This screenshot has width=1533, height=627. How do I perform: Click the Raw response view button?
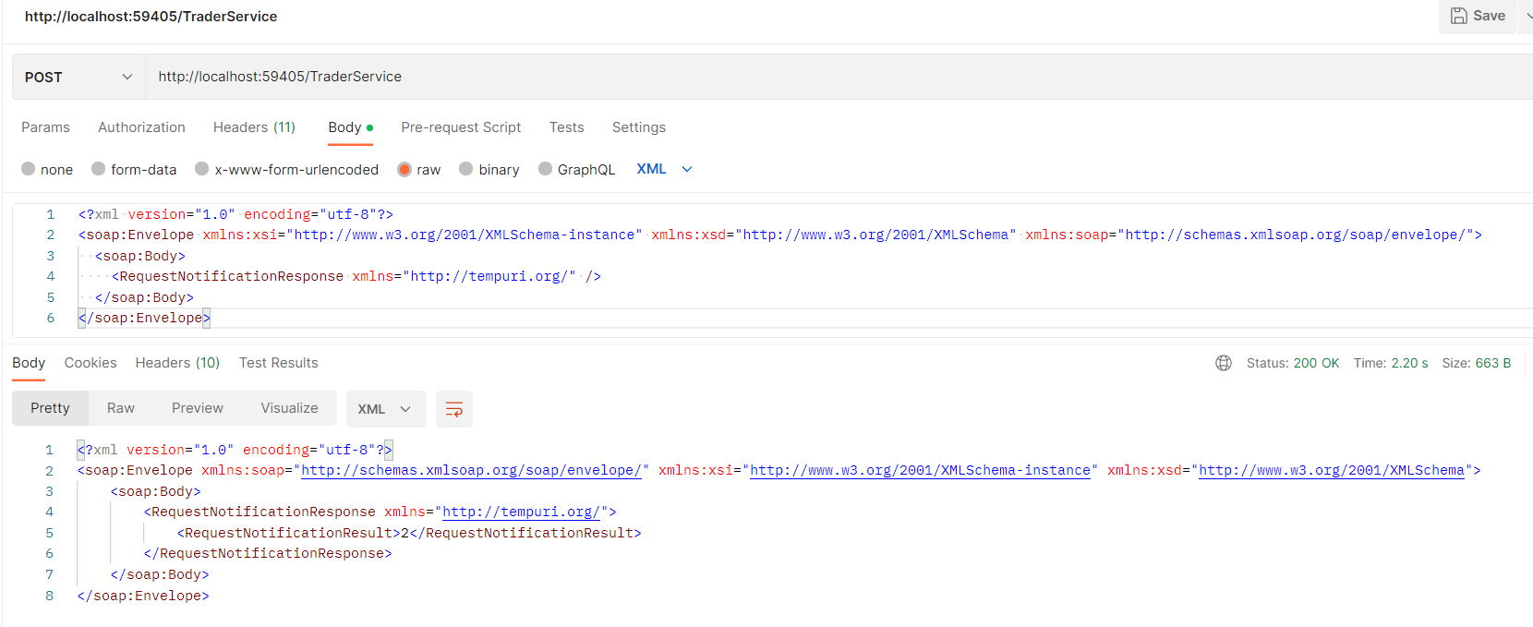coord(120,408)
